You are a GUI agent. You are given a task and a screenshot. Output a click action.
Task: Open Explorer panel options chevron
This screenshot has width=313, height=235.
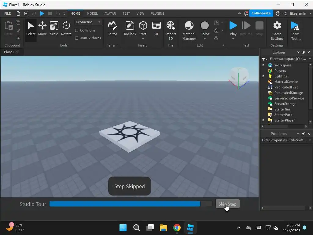[298, 52]
